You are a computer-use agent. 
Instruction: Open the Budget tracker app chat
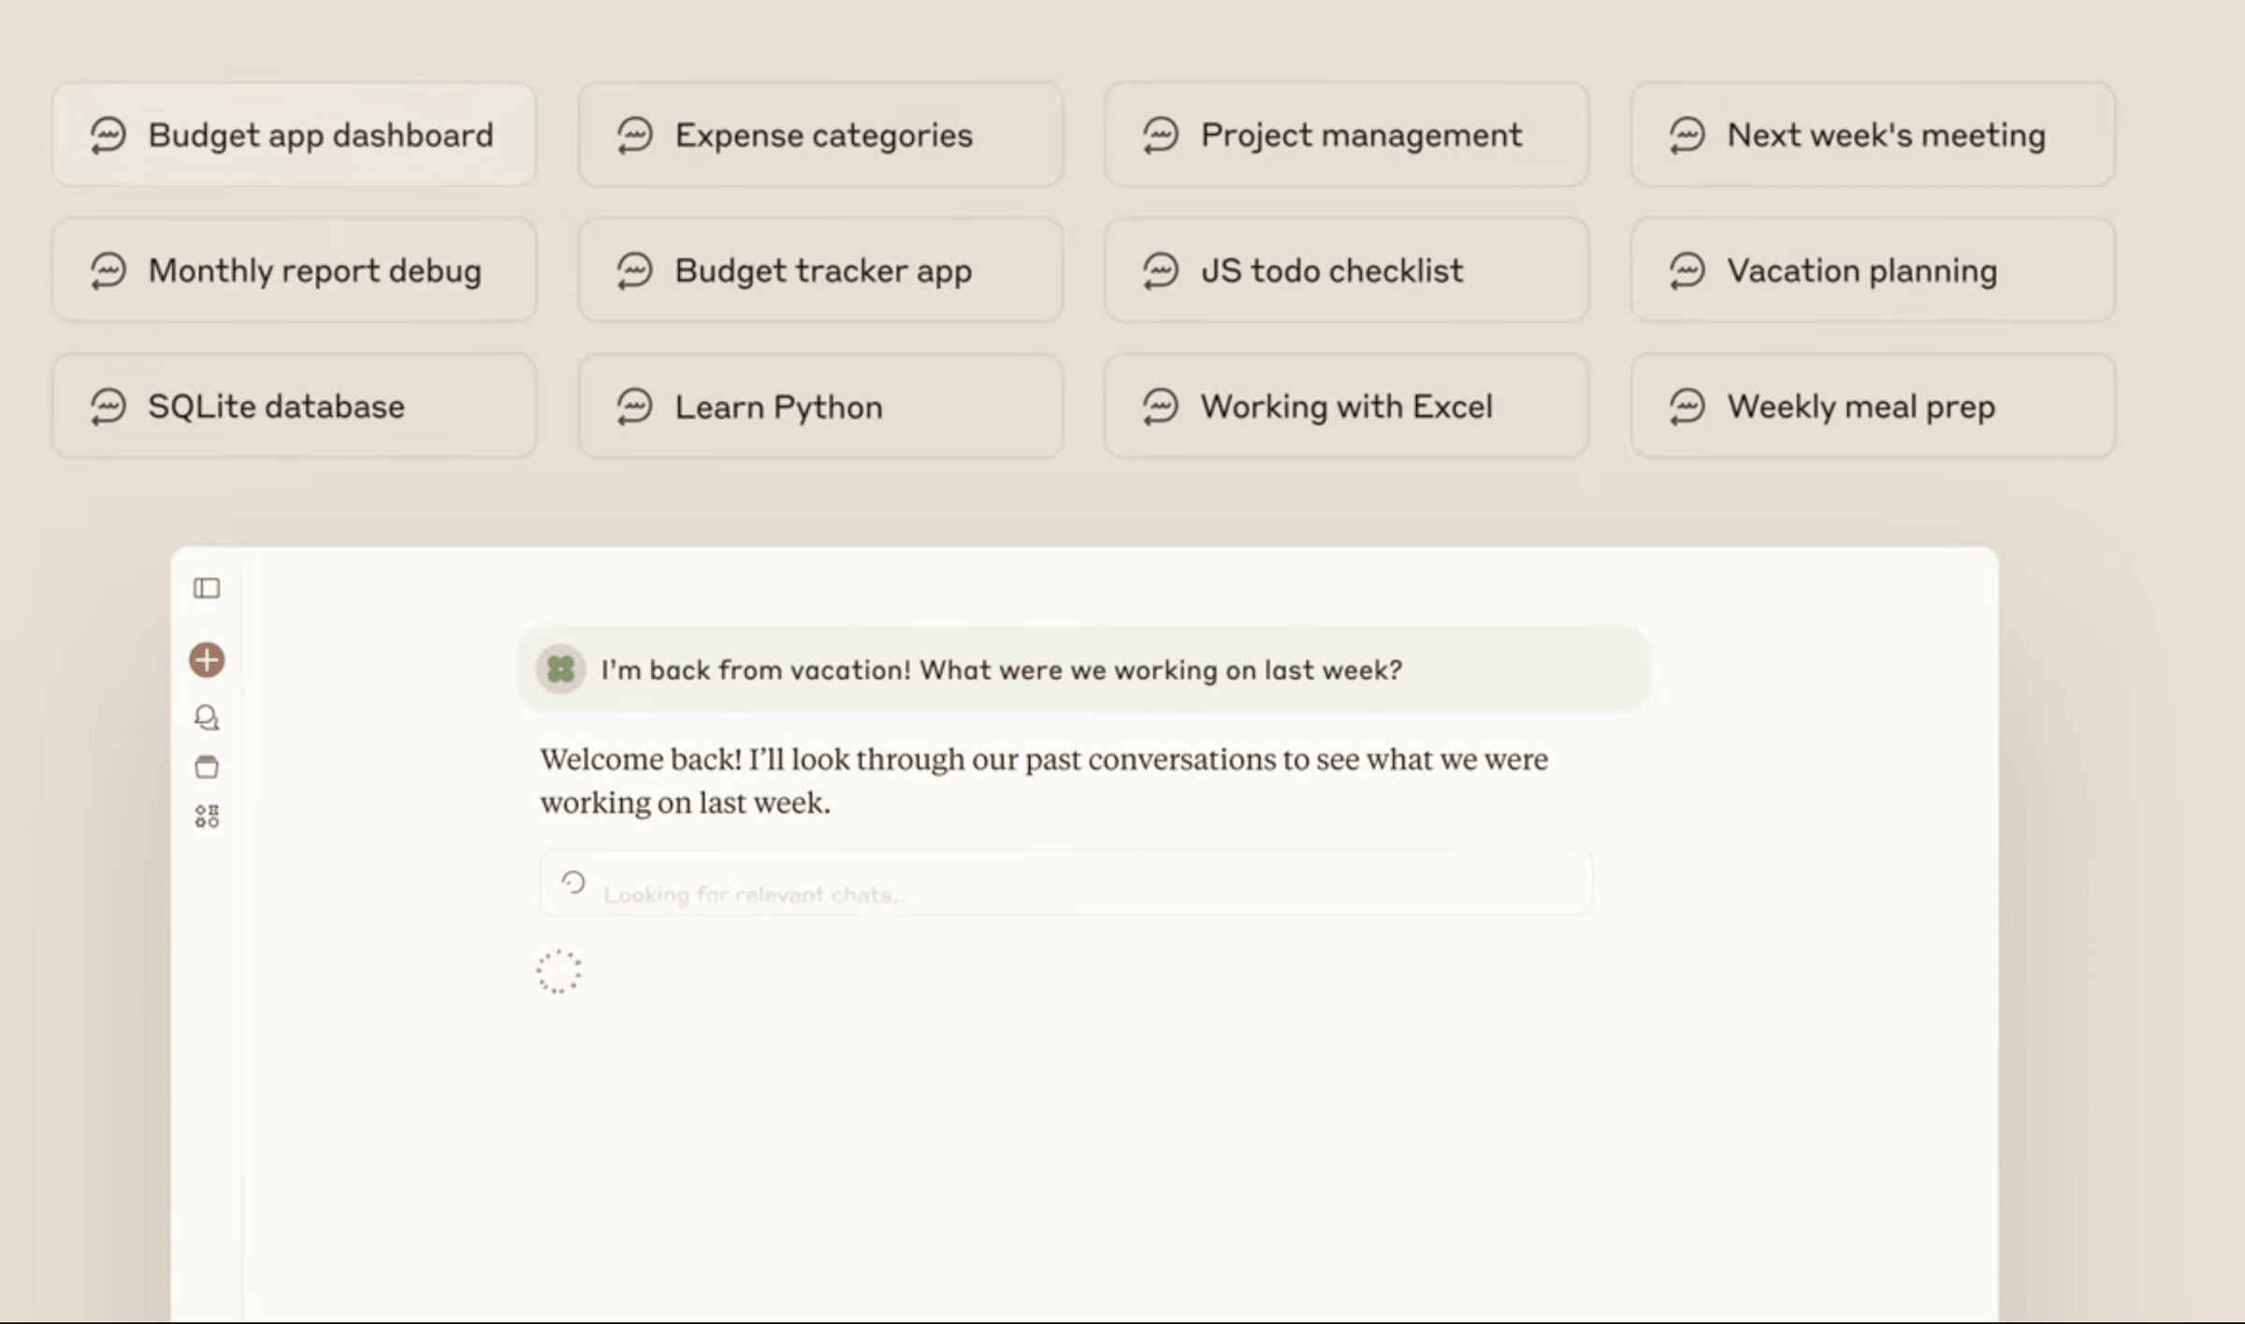coord(820,270)
